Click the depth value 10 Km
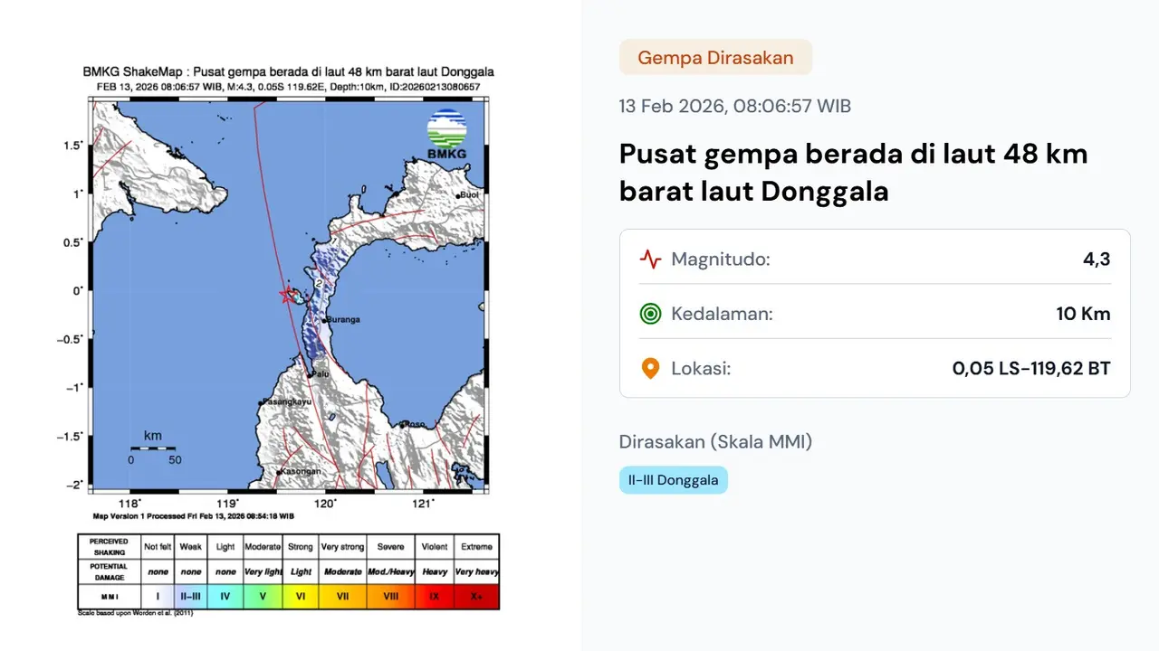Screen dimensions: 1159x651 click(x=1083, y=314)
